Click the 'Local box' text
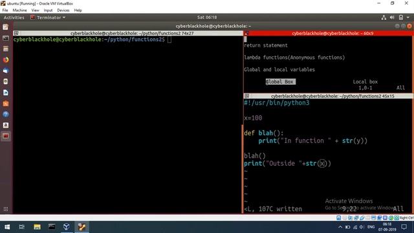The height and width of the screenshot is (233, 414). [365, 82]
